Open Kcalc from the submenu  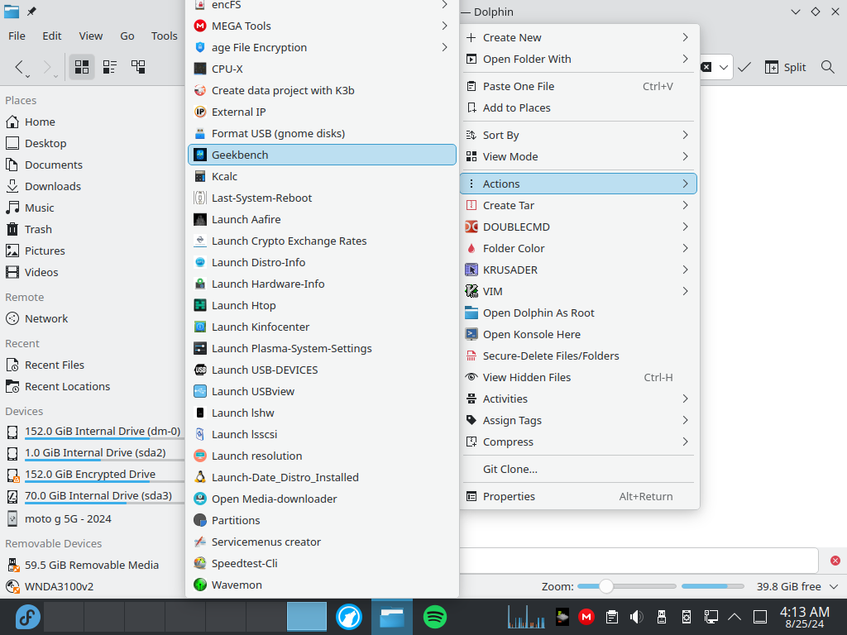(322, 177)
